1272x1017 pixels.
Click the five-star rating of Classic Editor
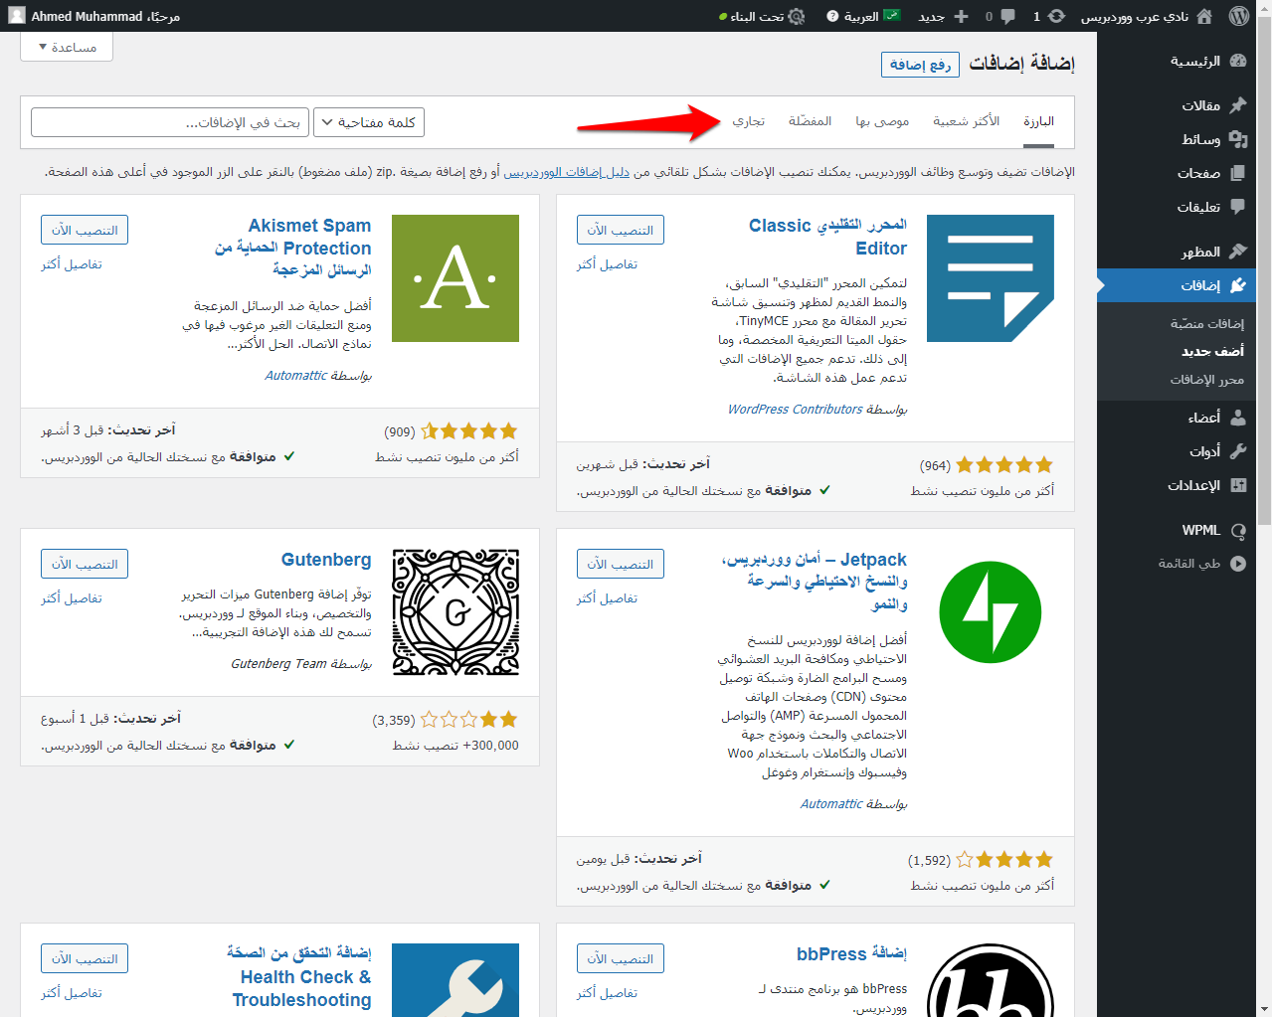(x=1004, y=465)
